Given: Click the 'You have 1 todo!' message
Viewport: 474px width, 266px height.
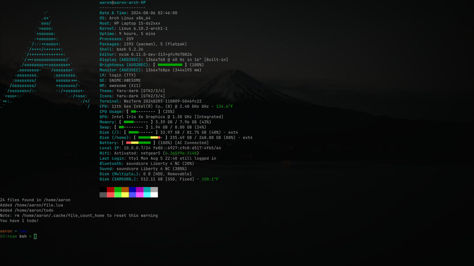Looking at the screenshot, I should (19, 221).
